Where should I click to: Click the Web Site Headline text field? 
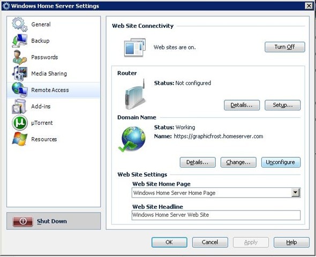(216, 215)
